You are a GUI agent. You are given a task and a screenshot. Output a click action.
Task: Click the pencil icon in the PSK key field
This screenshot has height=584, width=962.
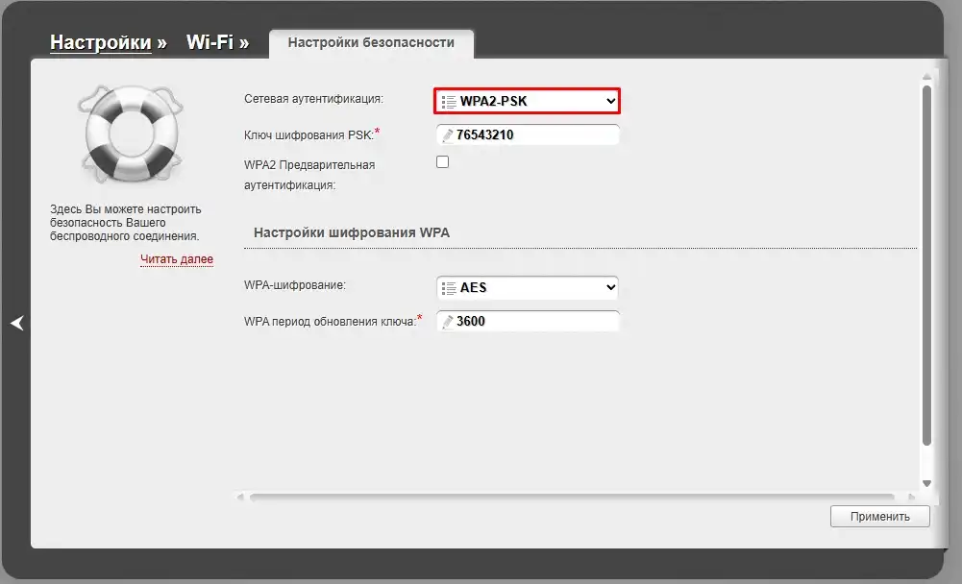click(449, 134)
